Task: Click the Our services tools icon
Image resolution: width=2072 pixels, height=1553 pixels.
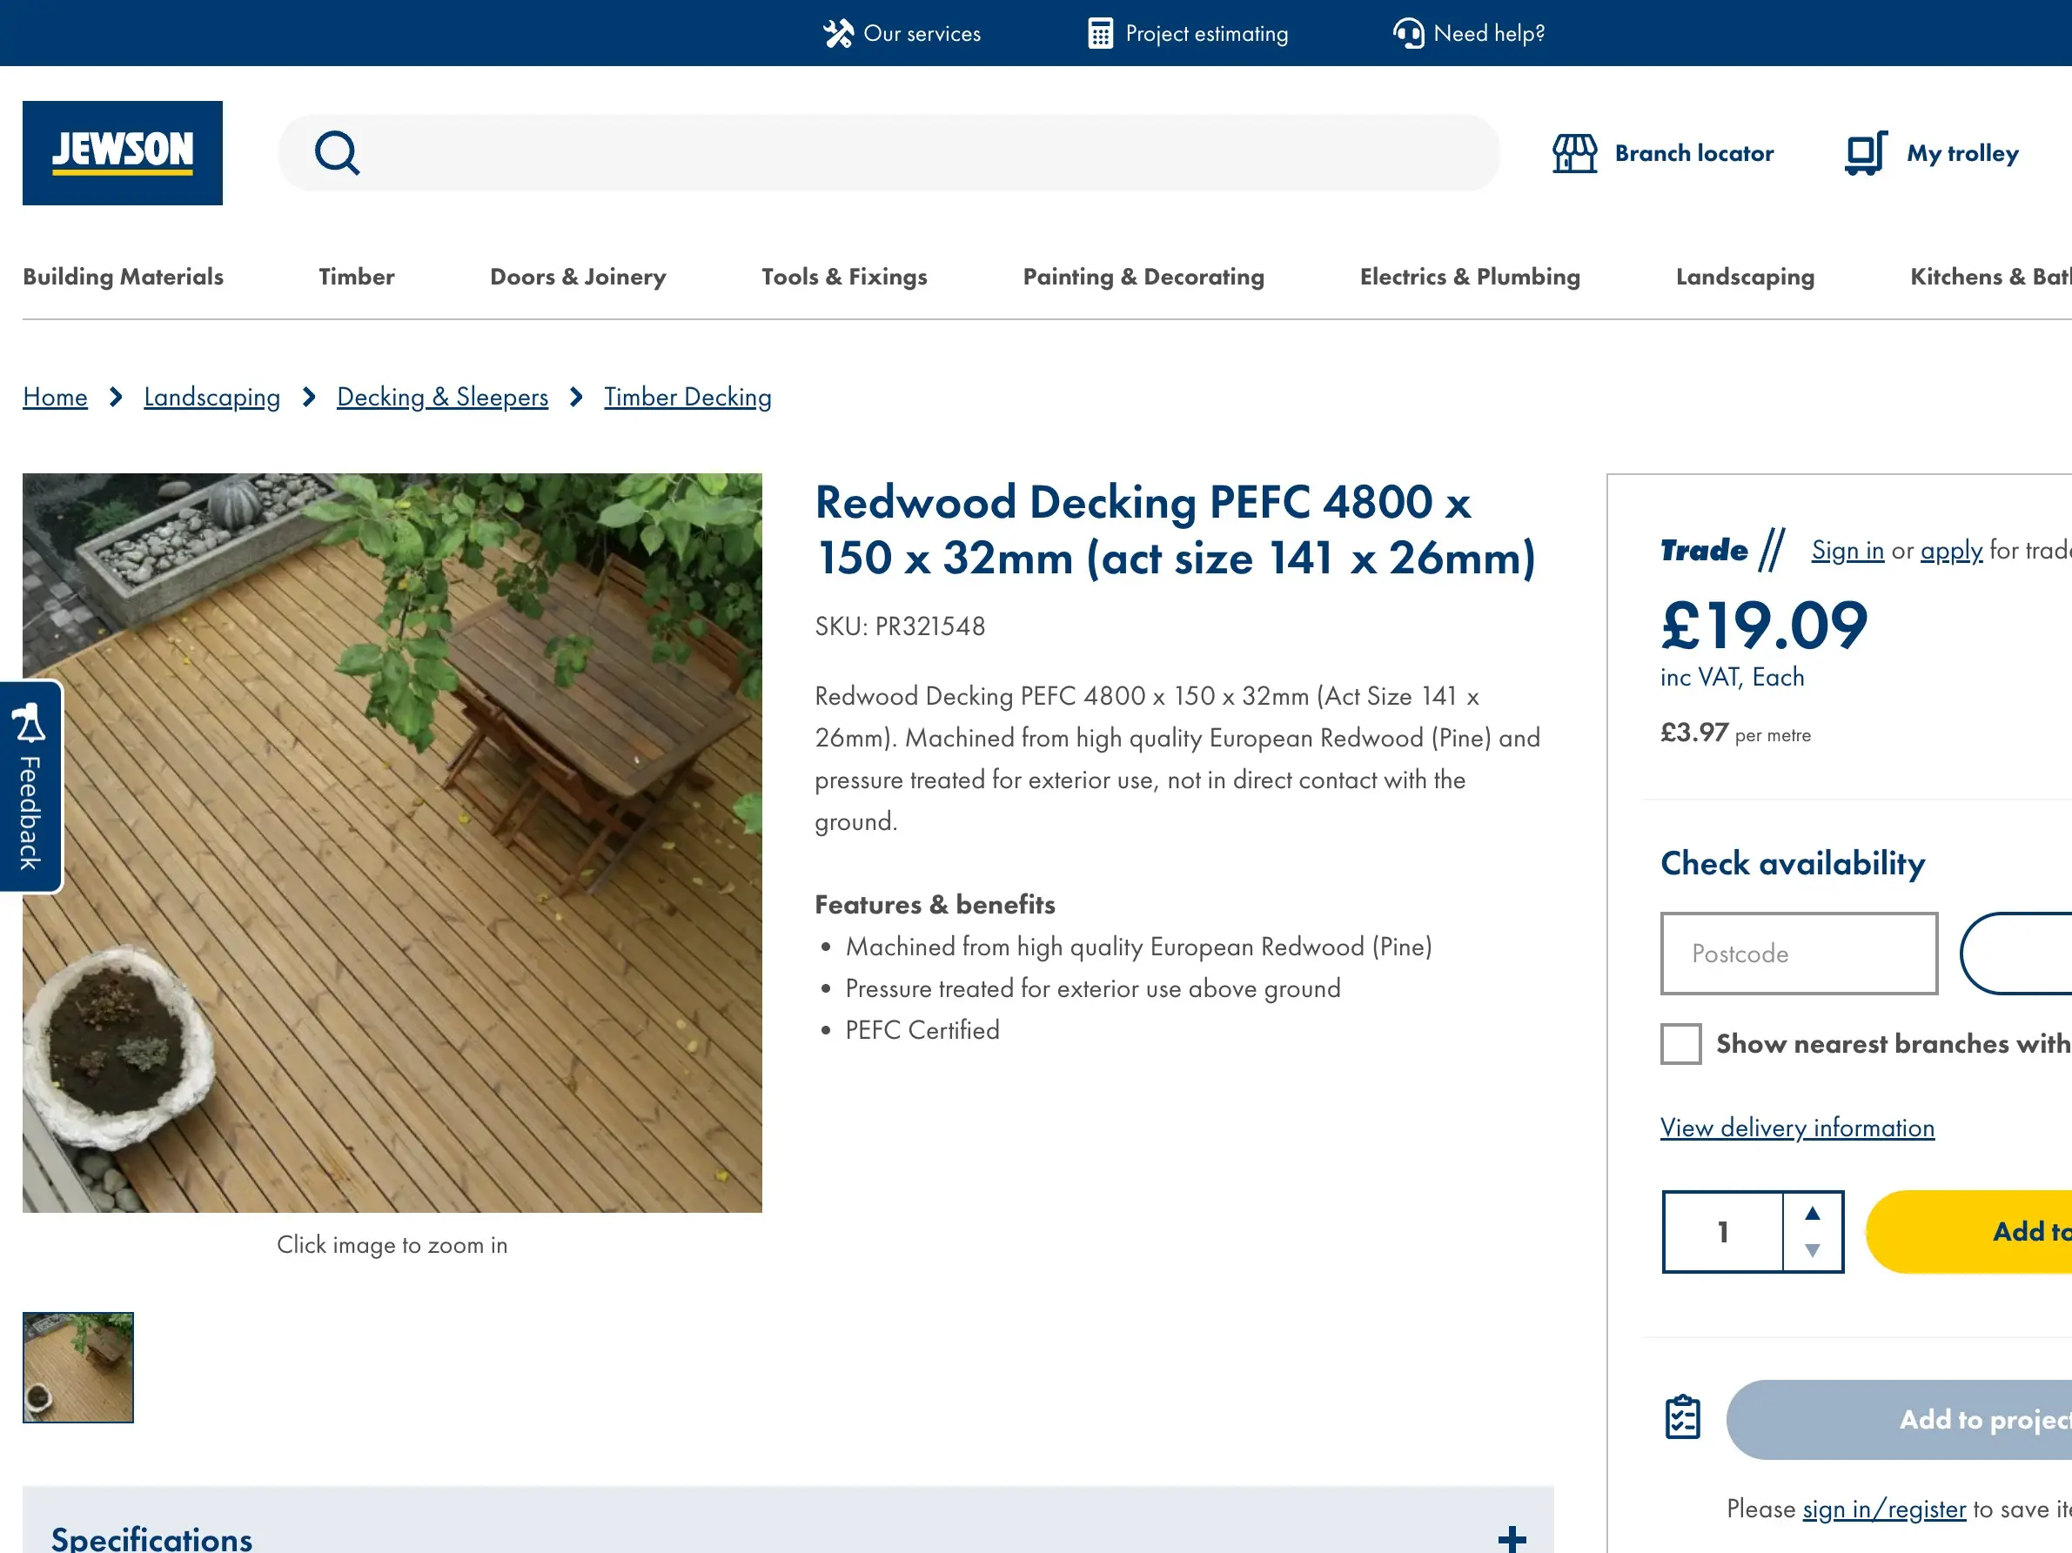Action: (x=838, y=34)
